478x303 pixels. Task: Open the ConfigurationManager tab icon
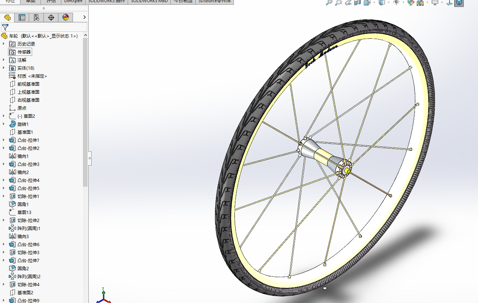(36, 17)
